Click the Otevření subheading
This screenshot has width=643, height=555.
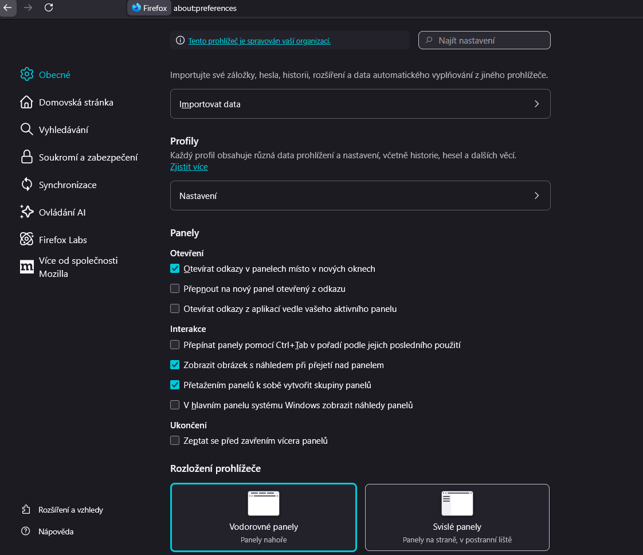[187, 253]
